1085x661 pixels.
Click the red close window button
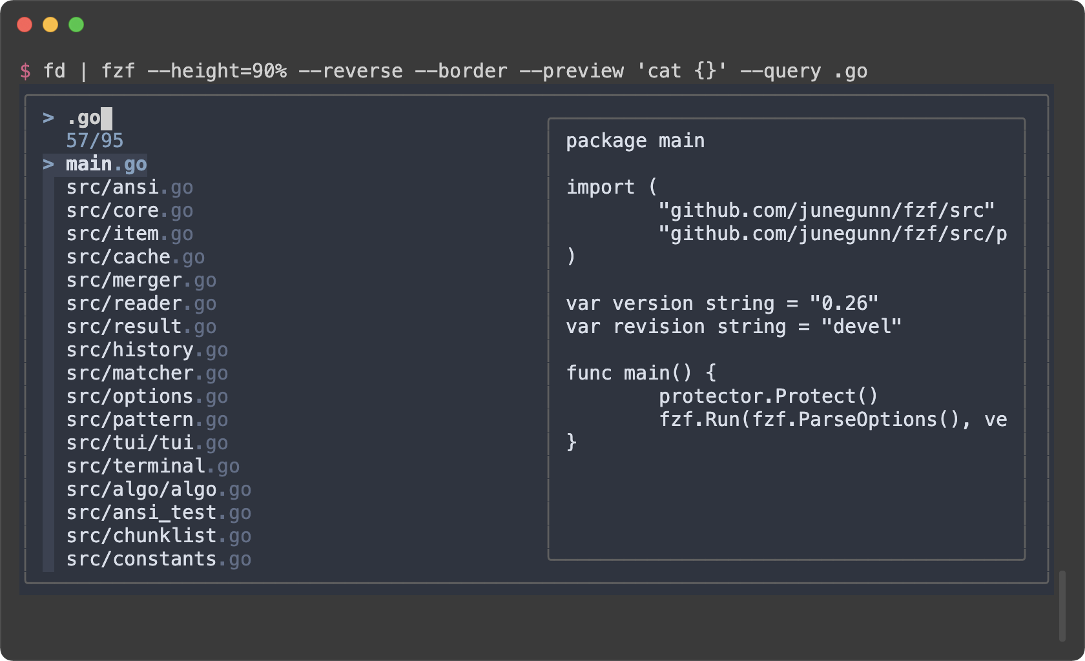pos(25,25)
